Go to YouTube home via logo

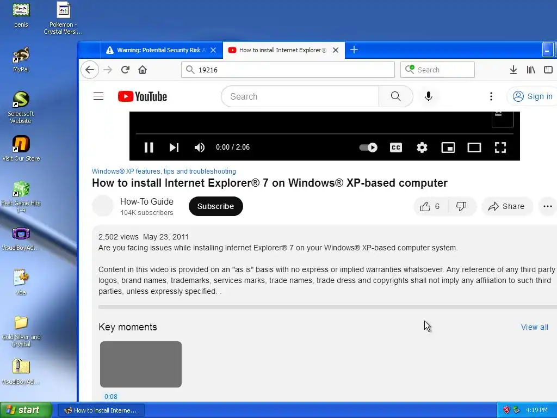[x=143, y=96]
